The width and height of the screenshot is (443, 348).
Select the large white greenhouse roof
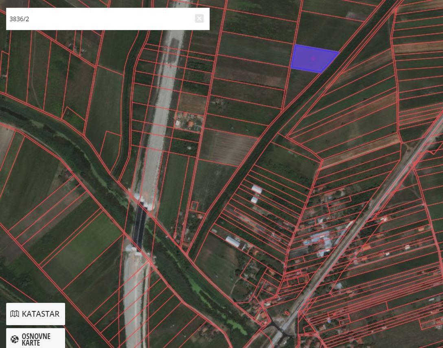click(232, 242)
